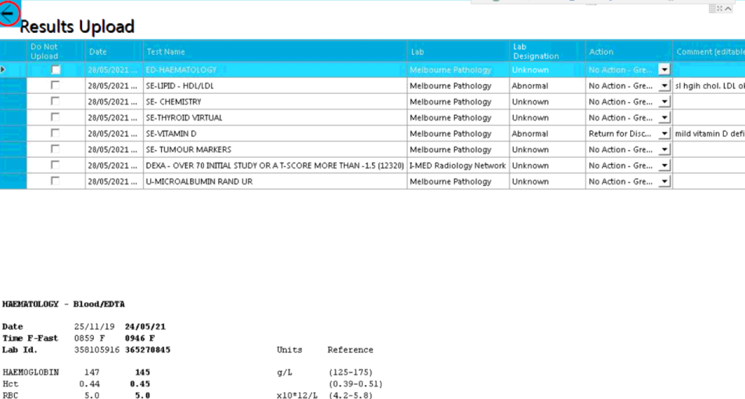Collapse the panel with the up chevron

729,9
